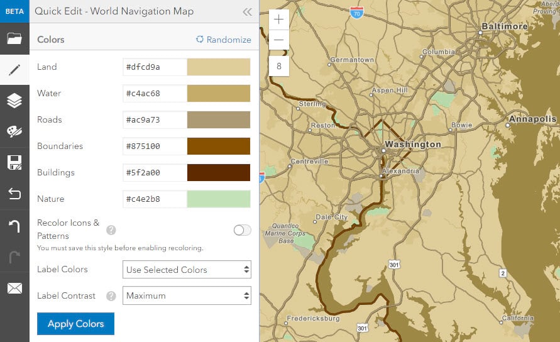The height and width of the screenshot is (342, 560).
Task: Click the zoom level 8 indicator
Action: point(278,66)
